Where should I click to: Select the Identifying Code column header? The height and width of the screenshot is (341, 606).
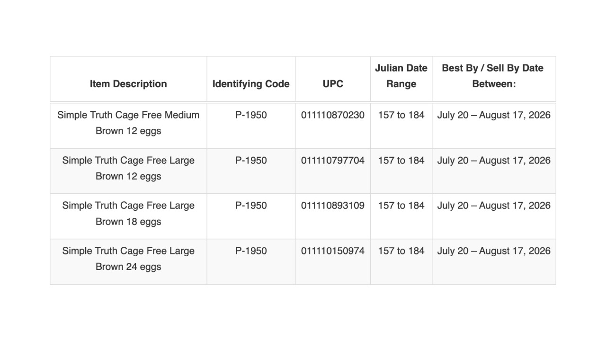pyautogui.click(x=251, y=84)
